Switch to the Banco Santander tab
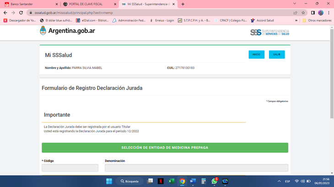Image resolution: width=334 pixels, height=187 pixels. (x=27, y=4)
